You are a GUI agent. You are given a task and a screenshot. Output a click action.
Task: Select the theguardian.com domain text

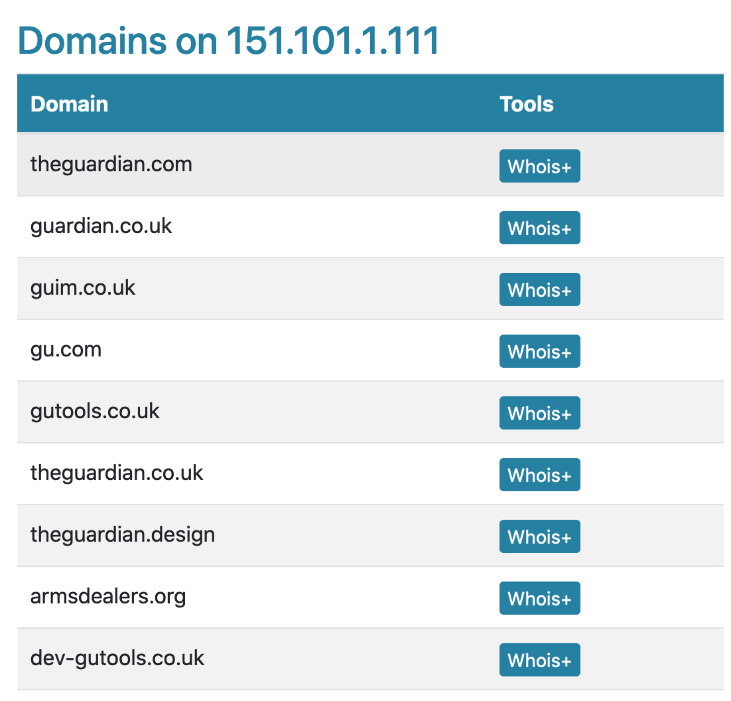point(111,165)
